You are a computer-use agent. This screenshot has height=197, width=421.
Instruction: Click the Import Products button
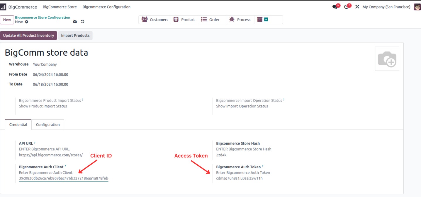click(x=75, y=35)
